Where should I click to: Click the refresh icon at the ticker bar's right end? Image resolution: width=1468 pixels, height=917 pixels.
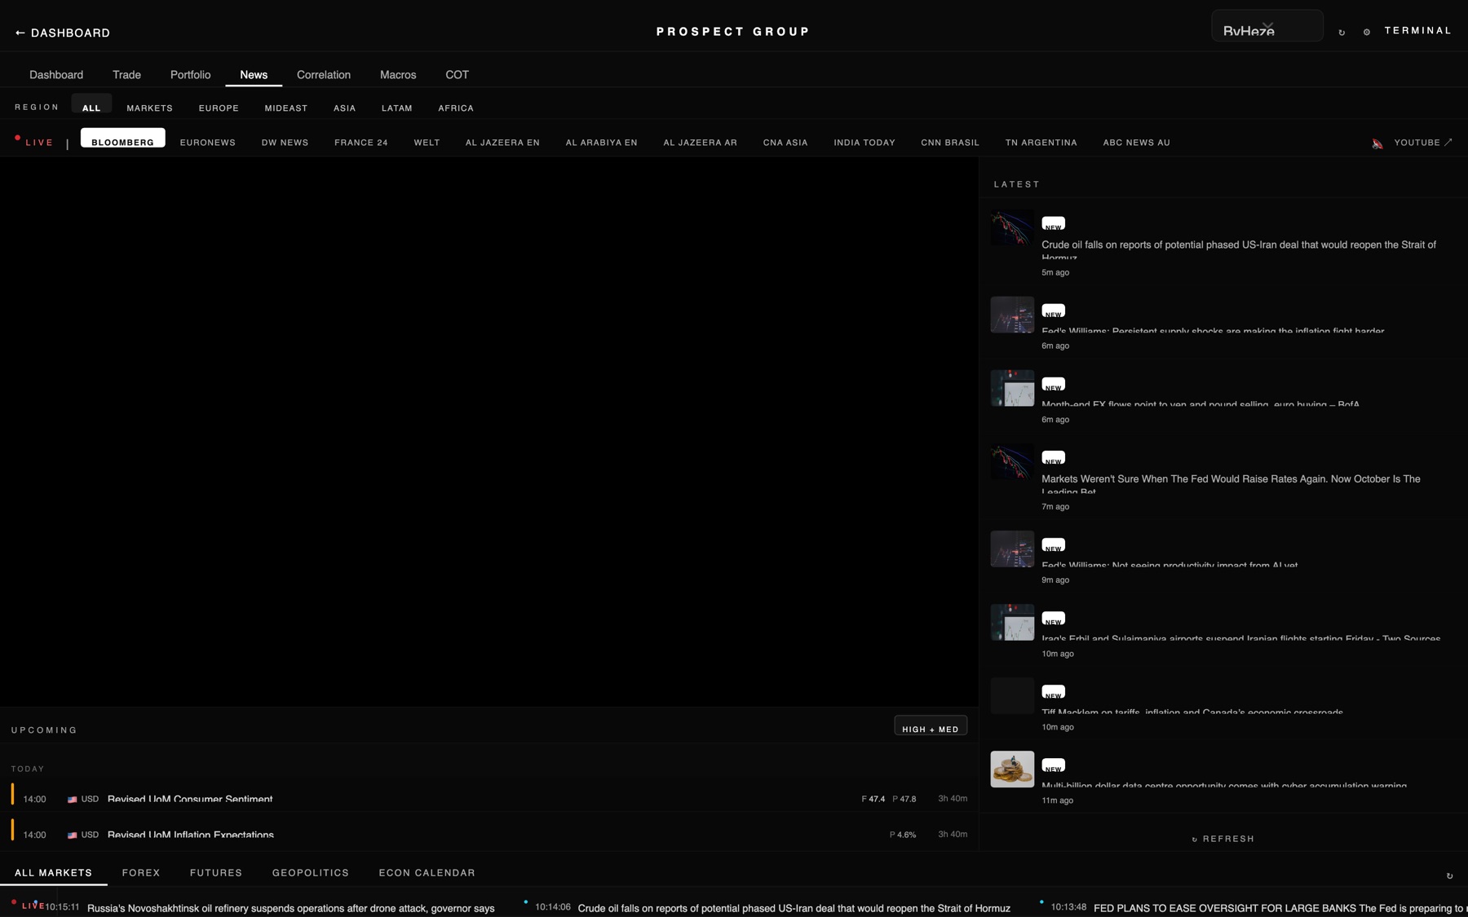click(x=1449, y=875)
